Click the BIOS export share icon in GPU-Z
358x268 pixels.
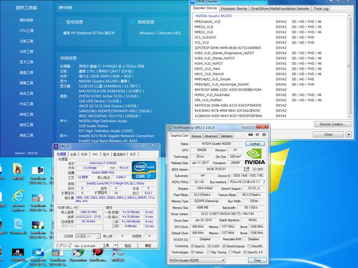pos(246,169)
